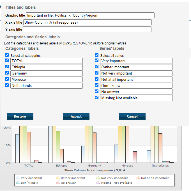Click Not very important legend icon
This screenshot has height=191, width=191.
(98, 178)
